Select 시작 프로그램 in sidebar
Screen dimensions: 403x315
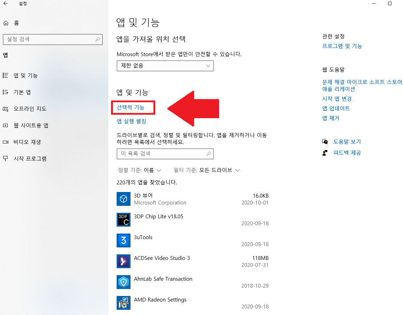coord(30,159)
